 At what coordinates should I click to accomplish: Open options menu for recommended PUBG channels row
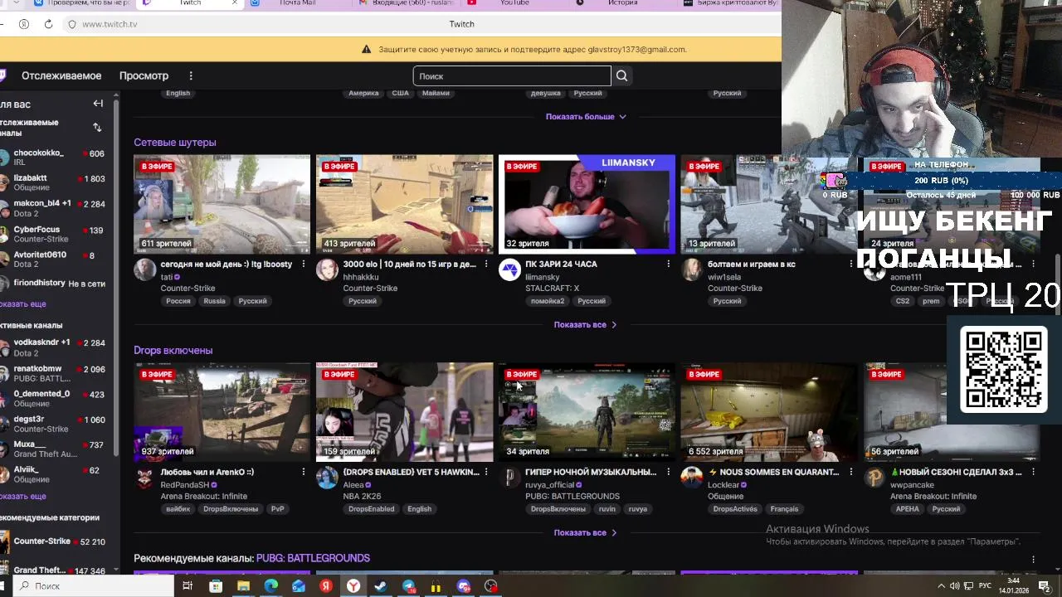[x=1033, y=559]
